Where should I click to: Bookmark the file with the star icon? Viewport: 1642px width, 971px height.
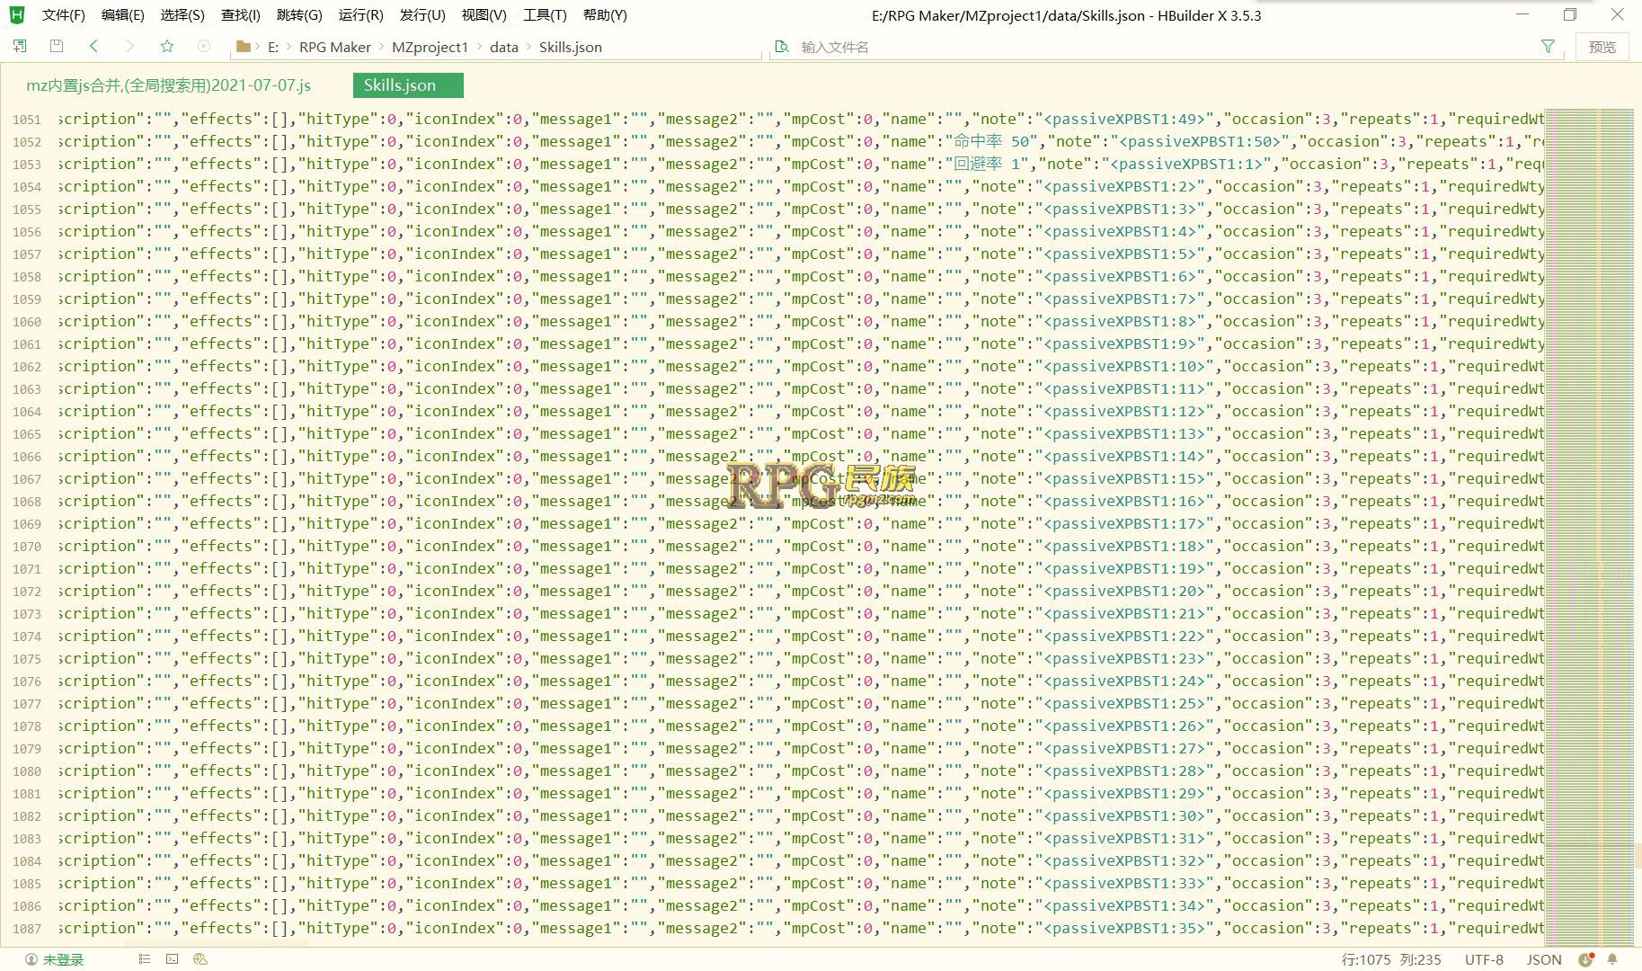166,46
